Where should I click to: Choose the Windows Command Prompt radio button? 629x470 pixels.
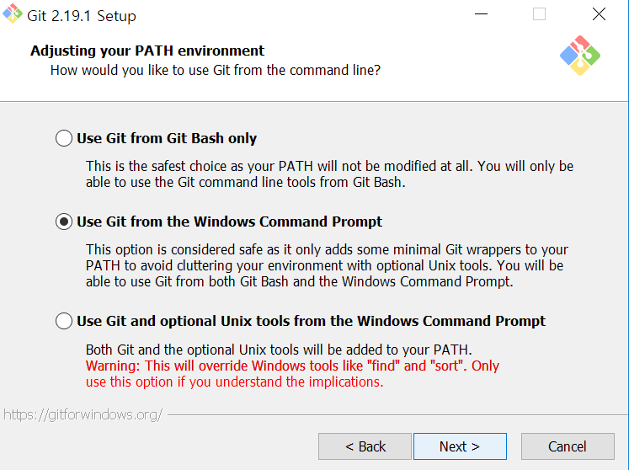click(64, 222)
